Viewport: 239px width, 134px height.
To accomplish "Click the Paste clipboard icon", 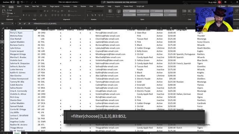I will coord(4,12).
